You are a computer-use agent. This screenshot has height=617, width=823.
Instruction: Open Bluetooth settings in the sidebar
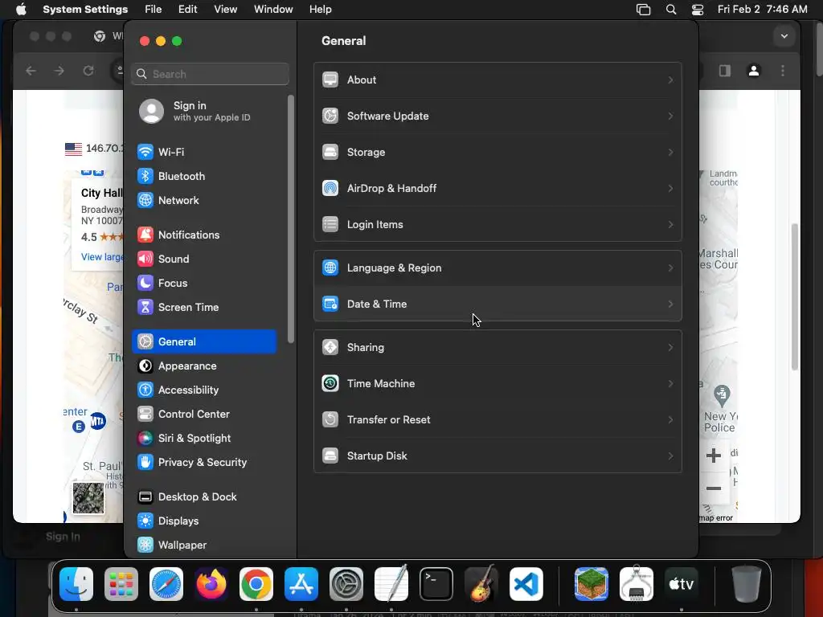coord(204,176)
